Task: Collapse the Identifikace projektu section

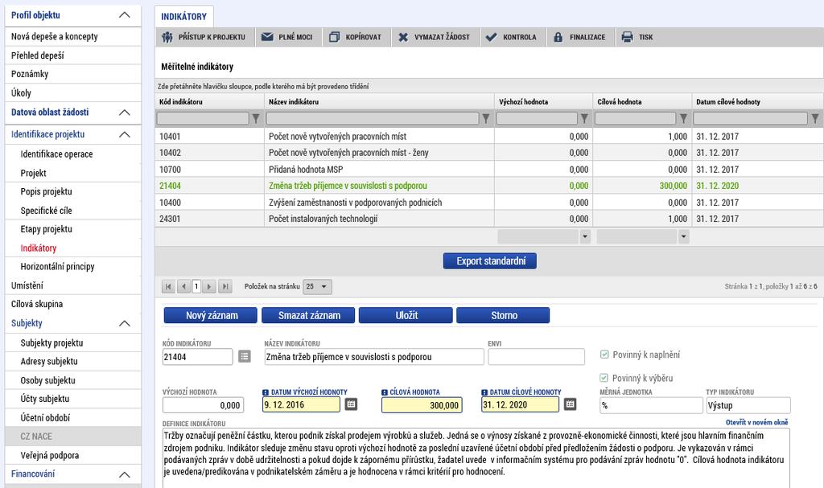Action: coord(125,134)
